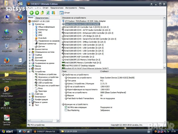Open Hard Disk Sentinel desktop icon
This screenshot has width=178, height=134.
7,120
